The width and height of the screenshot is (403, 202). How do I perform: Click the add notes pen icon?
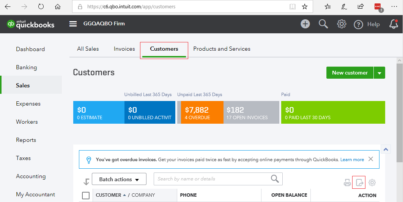(x=344, y=7)
